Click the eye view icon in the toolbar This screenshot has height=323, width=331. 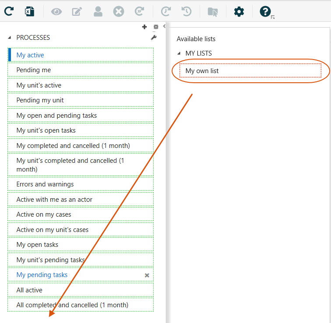tap(56, 11)
